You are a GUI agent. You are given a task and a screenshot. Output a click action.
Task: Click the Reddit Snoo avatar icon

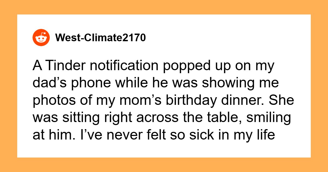pos(41,38)
